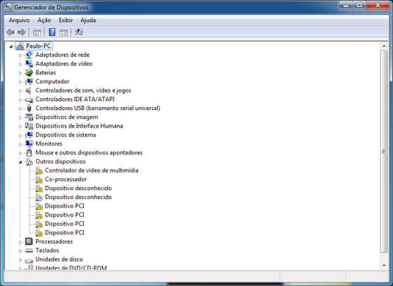Click the blue Help question-mark toolbar icon
Viewport: 393px width, 286px height.
52,32
